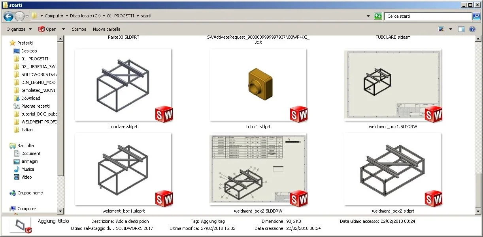Click the Back navigation arrow button
The image size is (483, 237).
[8, 16]
